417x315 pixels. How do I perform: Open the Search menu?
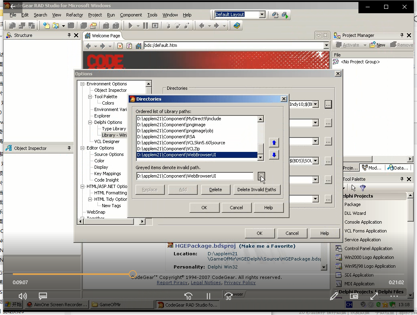point(40,15)
